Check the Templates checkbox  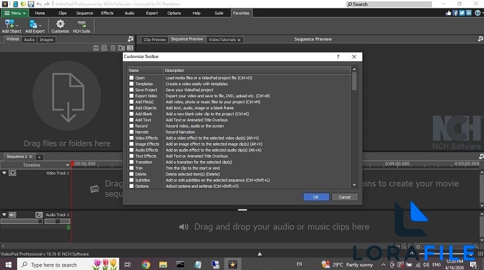(x=131, y=84)
